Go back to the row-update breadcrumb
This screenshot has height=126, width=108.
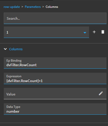pyautogui.click(x=12, y=7)
